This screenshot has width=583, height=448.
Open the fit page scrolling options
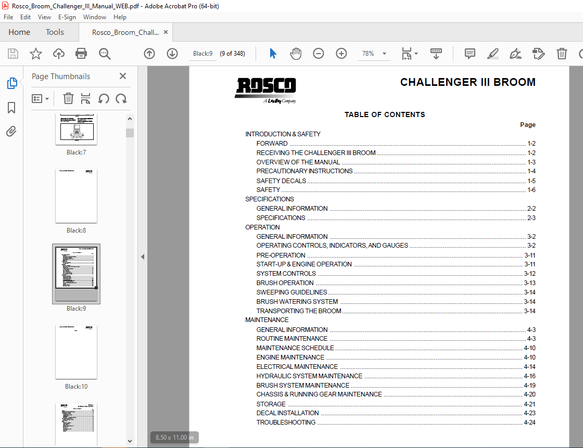point(410,54)
